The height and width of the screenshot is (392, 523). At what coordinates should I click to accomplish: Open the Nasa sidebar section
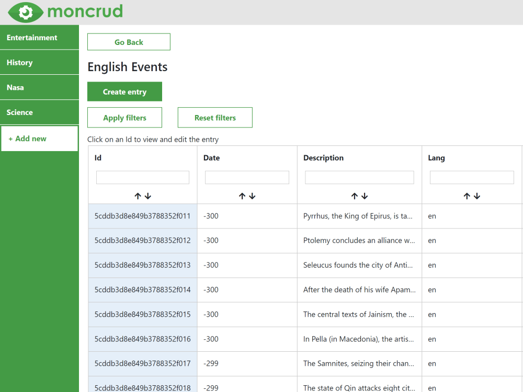(x=39, y=87)
